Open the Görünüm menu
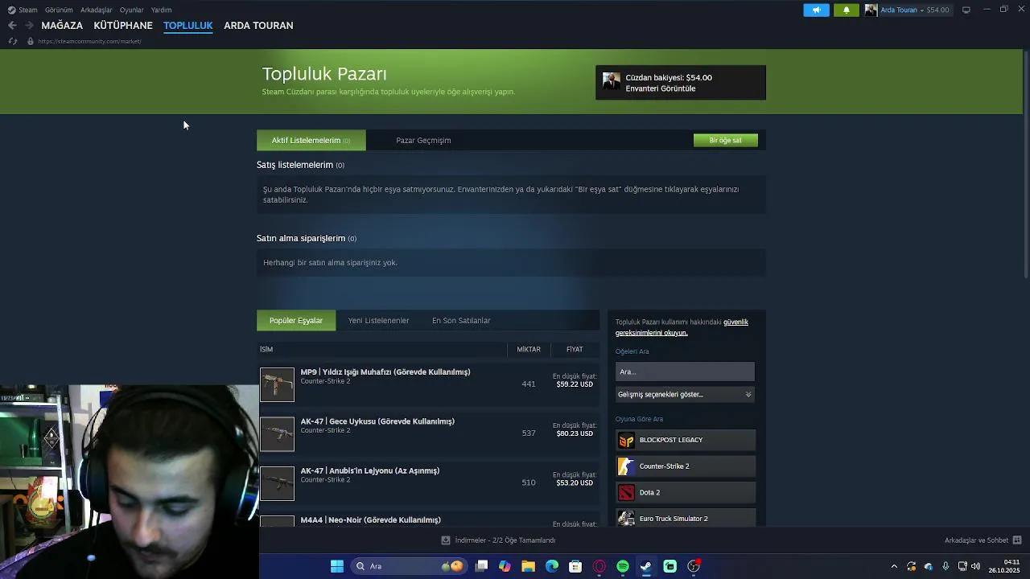 pos(59,10)
